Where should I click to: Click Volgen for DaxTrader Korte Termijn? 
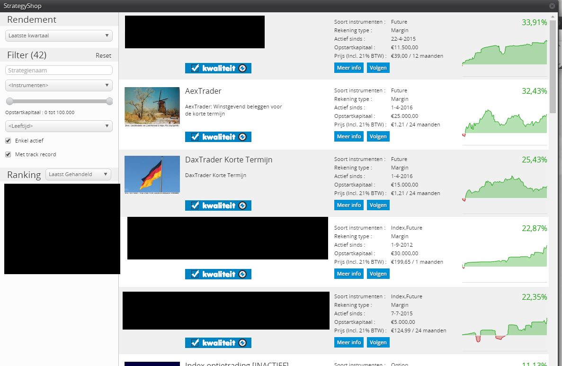pyautogui.click(x=378, y=205)
